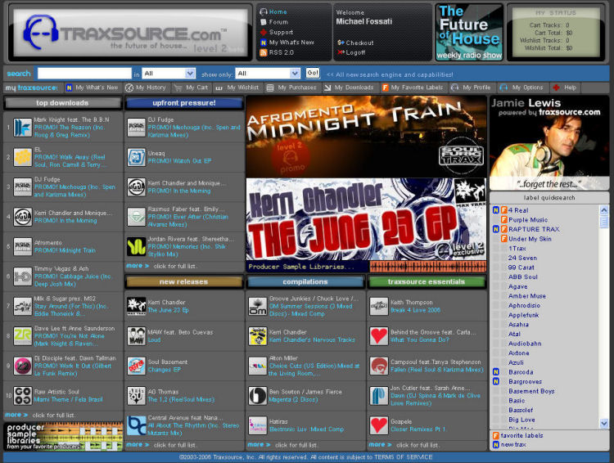The height and width of the screenshot is (463, 614).
Task: Click the label quicksearch scrollbar down arrow
Action: (x=604, y=424)
